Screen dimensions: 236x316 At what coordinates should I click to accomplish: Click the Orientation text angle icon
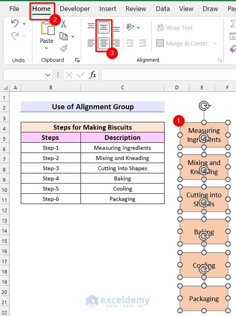coord(130,27)
